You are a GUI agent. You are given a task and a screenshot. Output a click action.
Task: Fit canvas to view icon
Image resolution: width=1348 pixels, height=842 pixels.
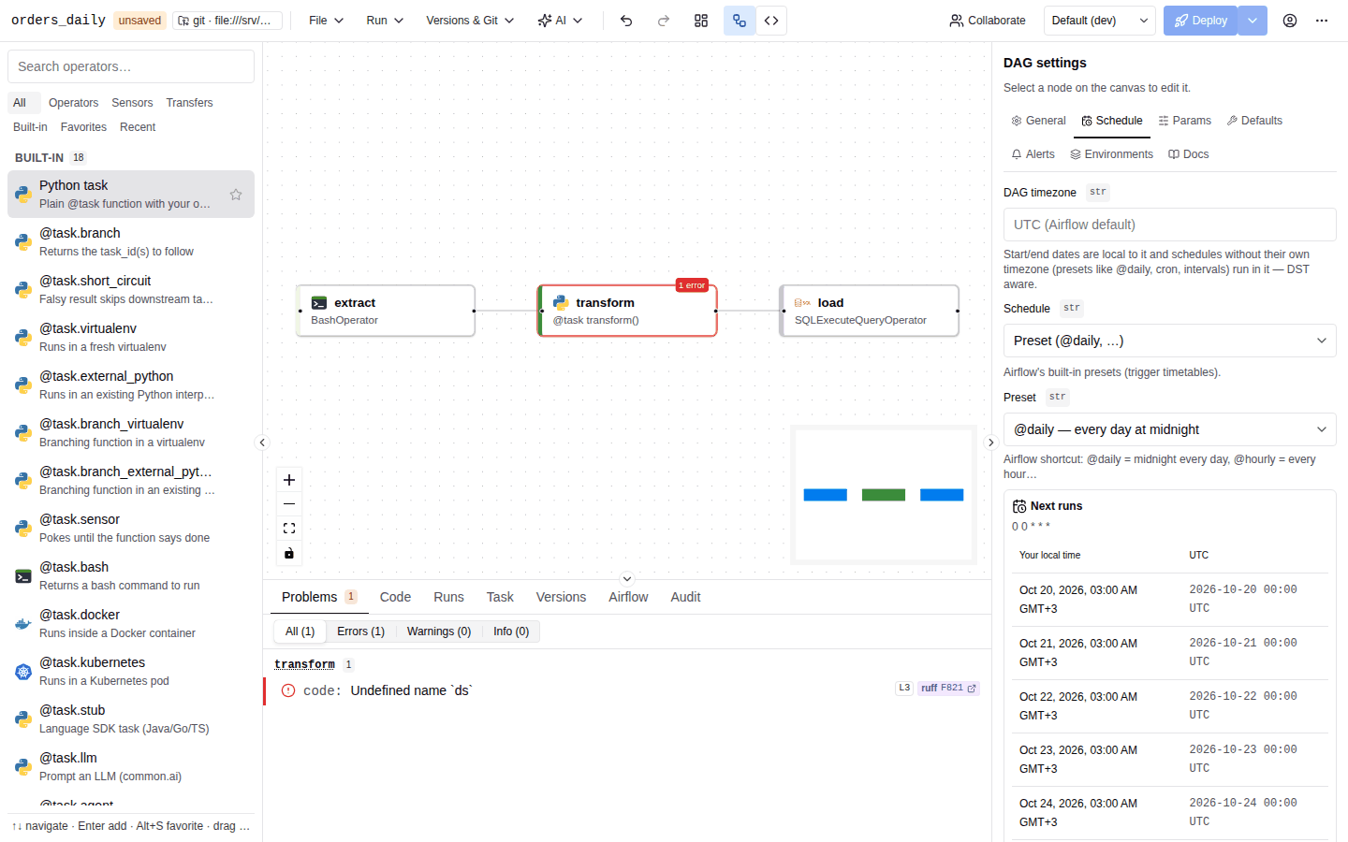289,529
